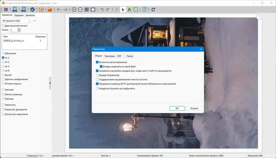Open printer properties three-dots button
This screenshot has height=158, width=276.
(x=34, y=21)
